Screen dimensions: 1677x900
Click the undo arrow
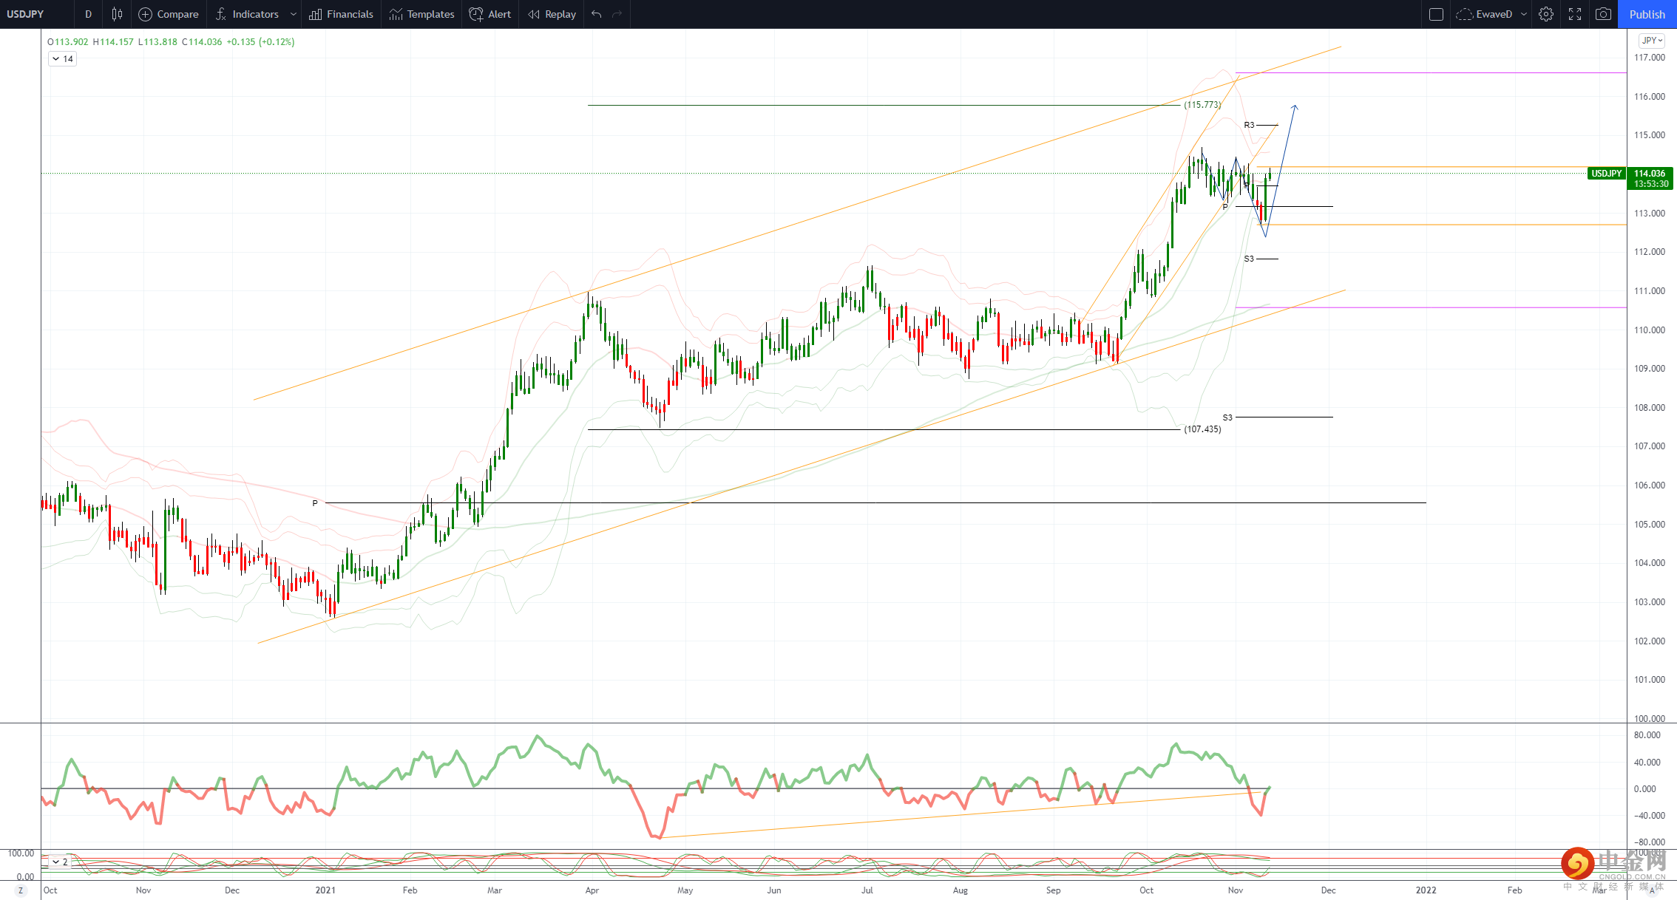point(597,14)
